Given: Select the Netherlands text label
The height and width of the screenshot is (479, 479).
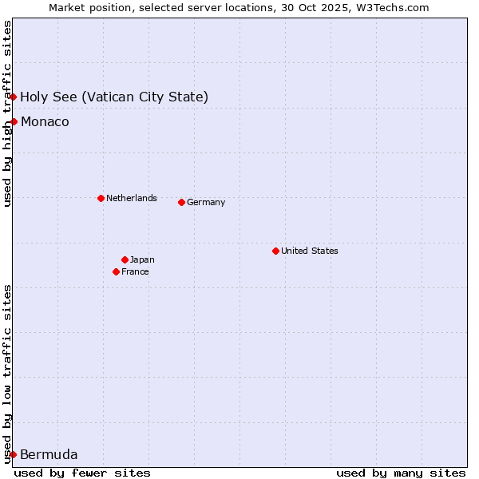Looking at the screenshot, I should pos(131,198).
